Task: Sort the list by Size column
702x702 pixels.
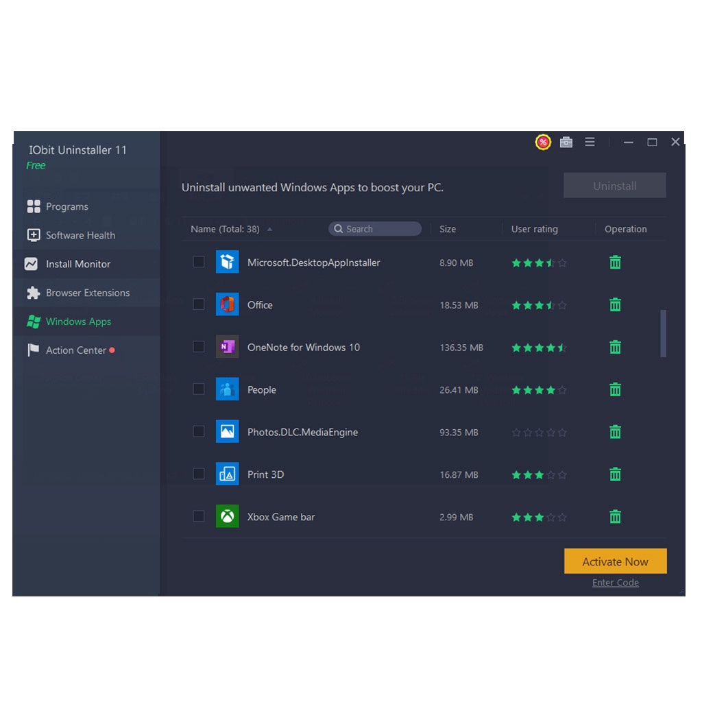Action: 448,229
